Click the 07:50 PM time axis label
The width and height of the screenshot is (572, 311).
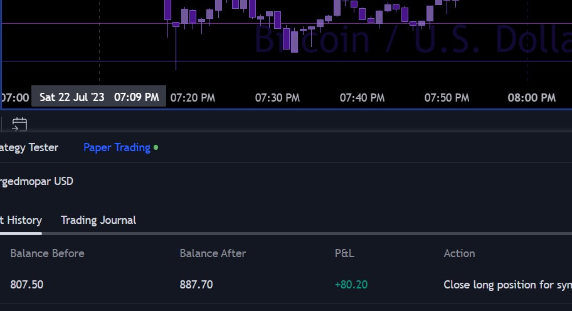tap(447, 98)
